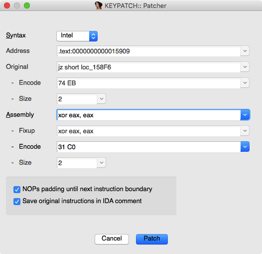Open the patched Size dropdown arrow
This screenshot has width=262, height=254.
[102, 163]
